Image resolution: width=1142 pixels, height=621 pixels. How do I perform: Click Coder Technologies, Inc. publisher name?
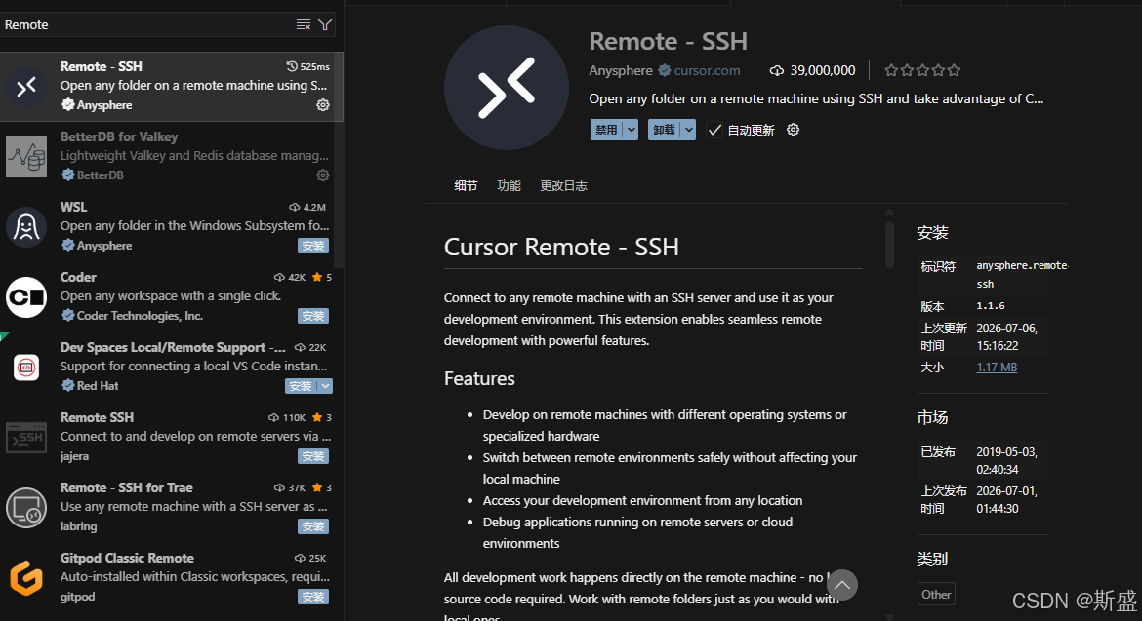[x=140, y=316]
